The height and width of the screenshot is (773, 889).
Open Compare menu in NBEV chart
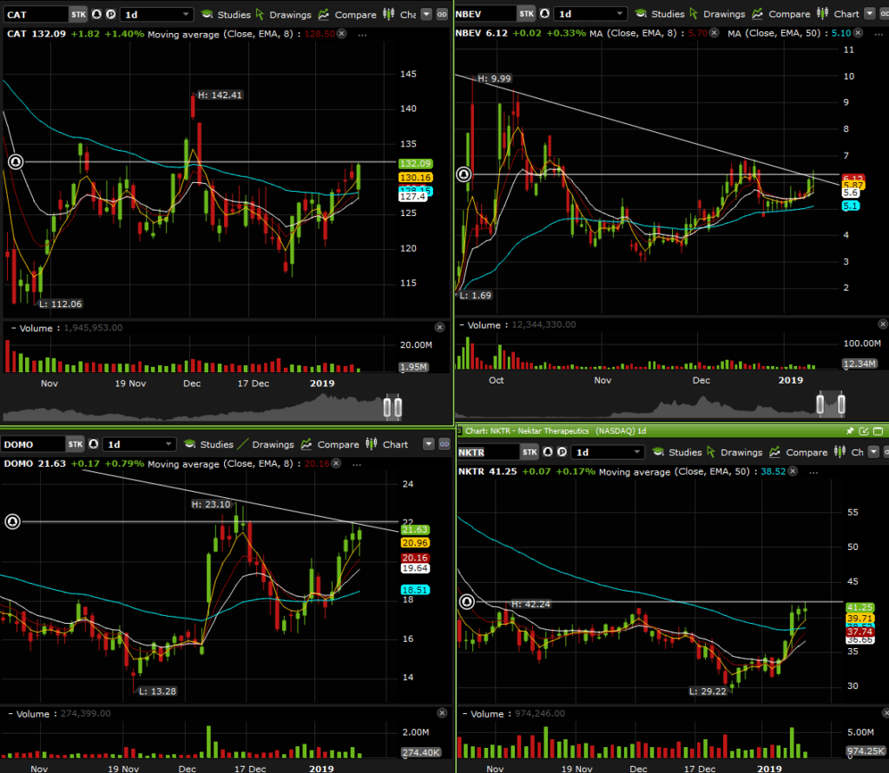[x=781, y=14]
